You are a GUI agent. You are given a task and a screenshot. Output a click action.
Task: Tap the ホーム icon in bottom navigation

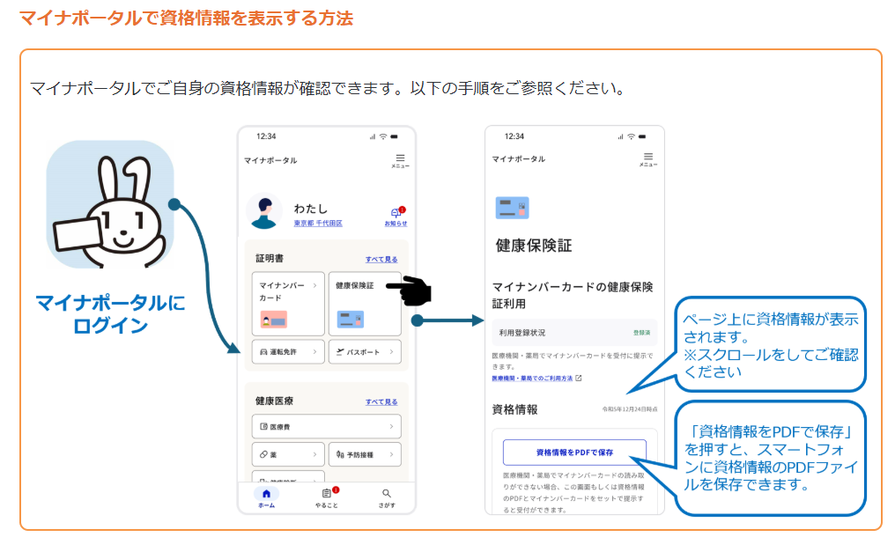266,497
